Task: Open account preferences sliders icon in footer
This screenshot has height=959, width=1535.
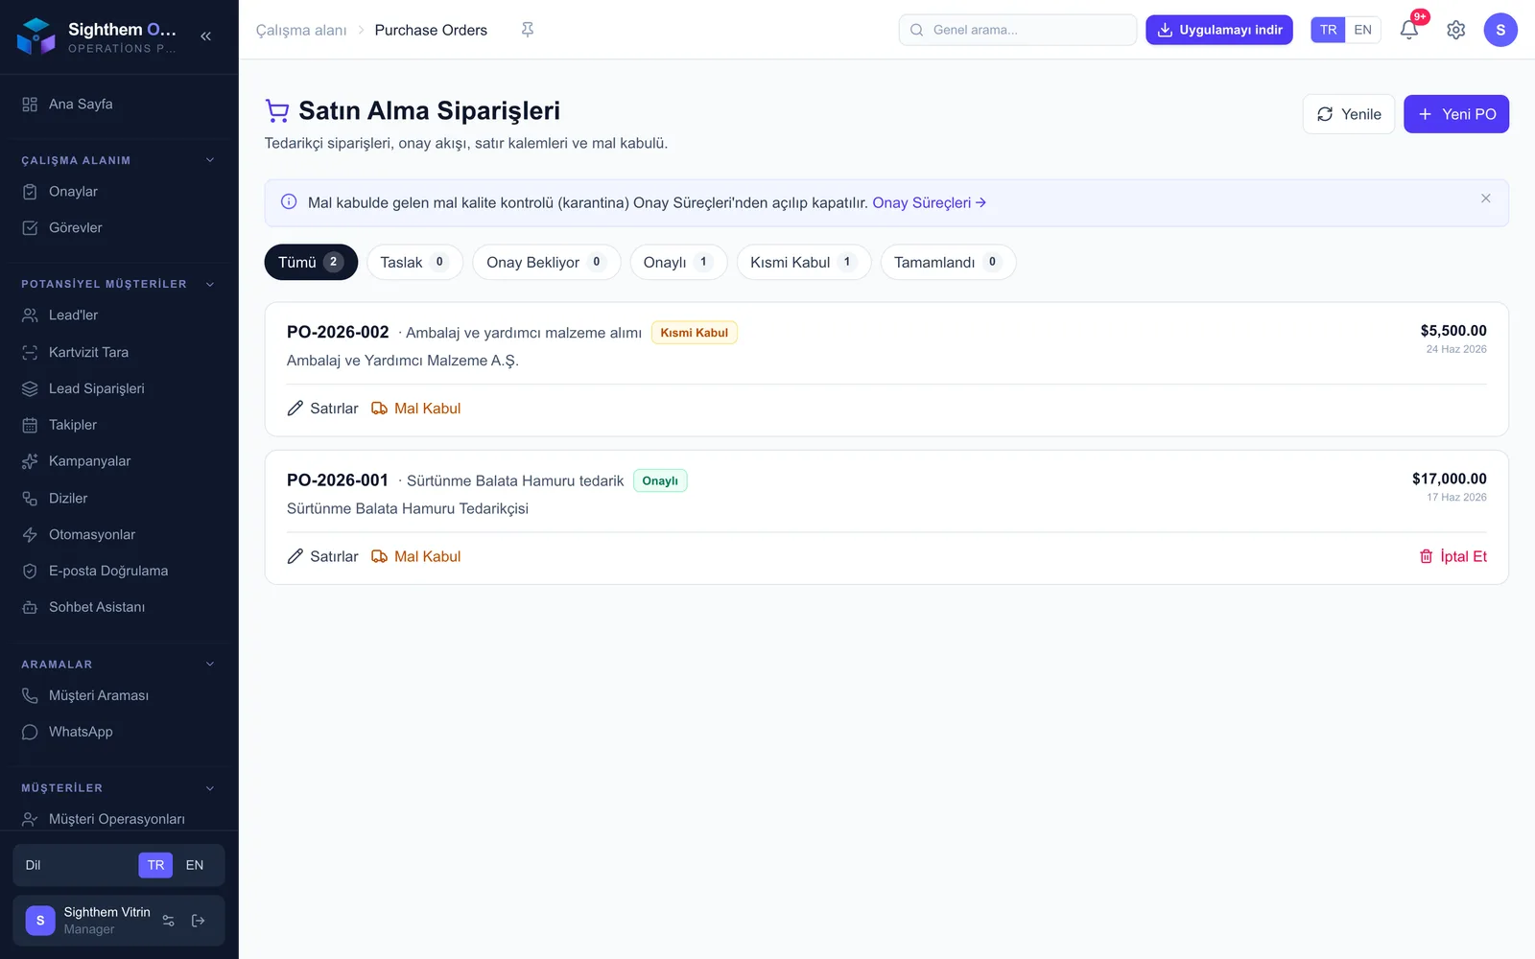Action: tap(169, 921)
